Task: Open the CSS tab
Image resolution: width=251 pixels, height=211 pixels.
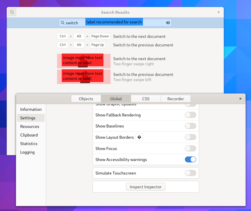Action: point(146,99)
